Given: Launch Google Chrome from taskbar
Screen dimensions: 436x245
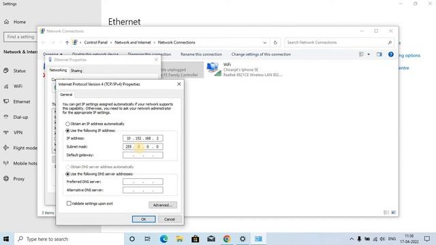Looking at the screenshot, I should coord(227,239).
